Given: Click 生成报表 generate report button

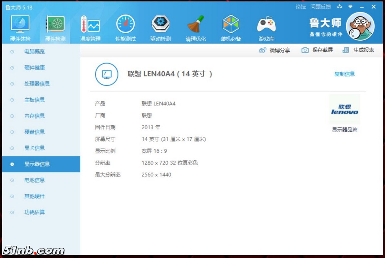Looking at the screenshot, I should coord(359,50).
